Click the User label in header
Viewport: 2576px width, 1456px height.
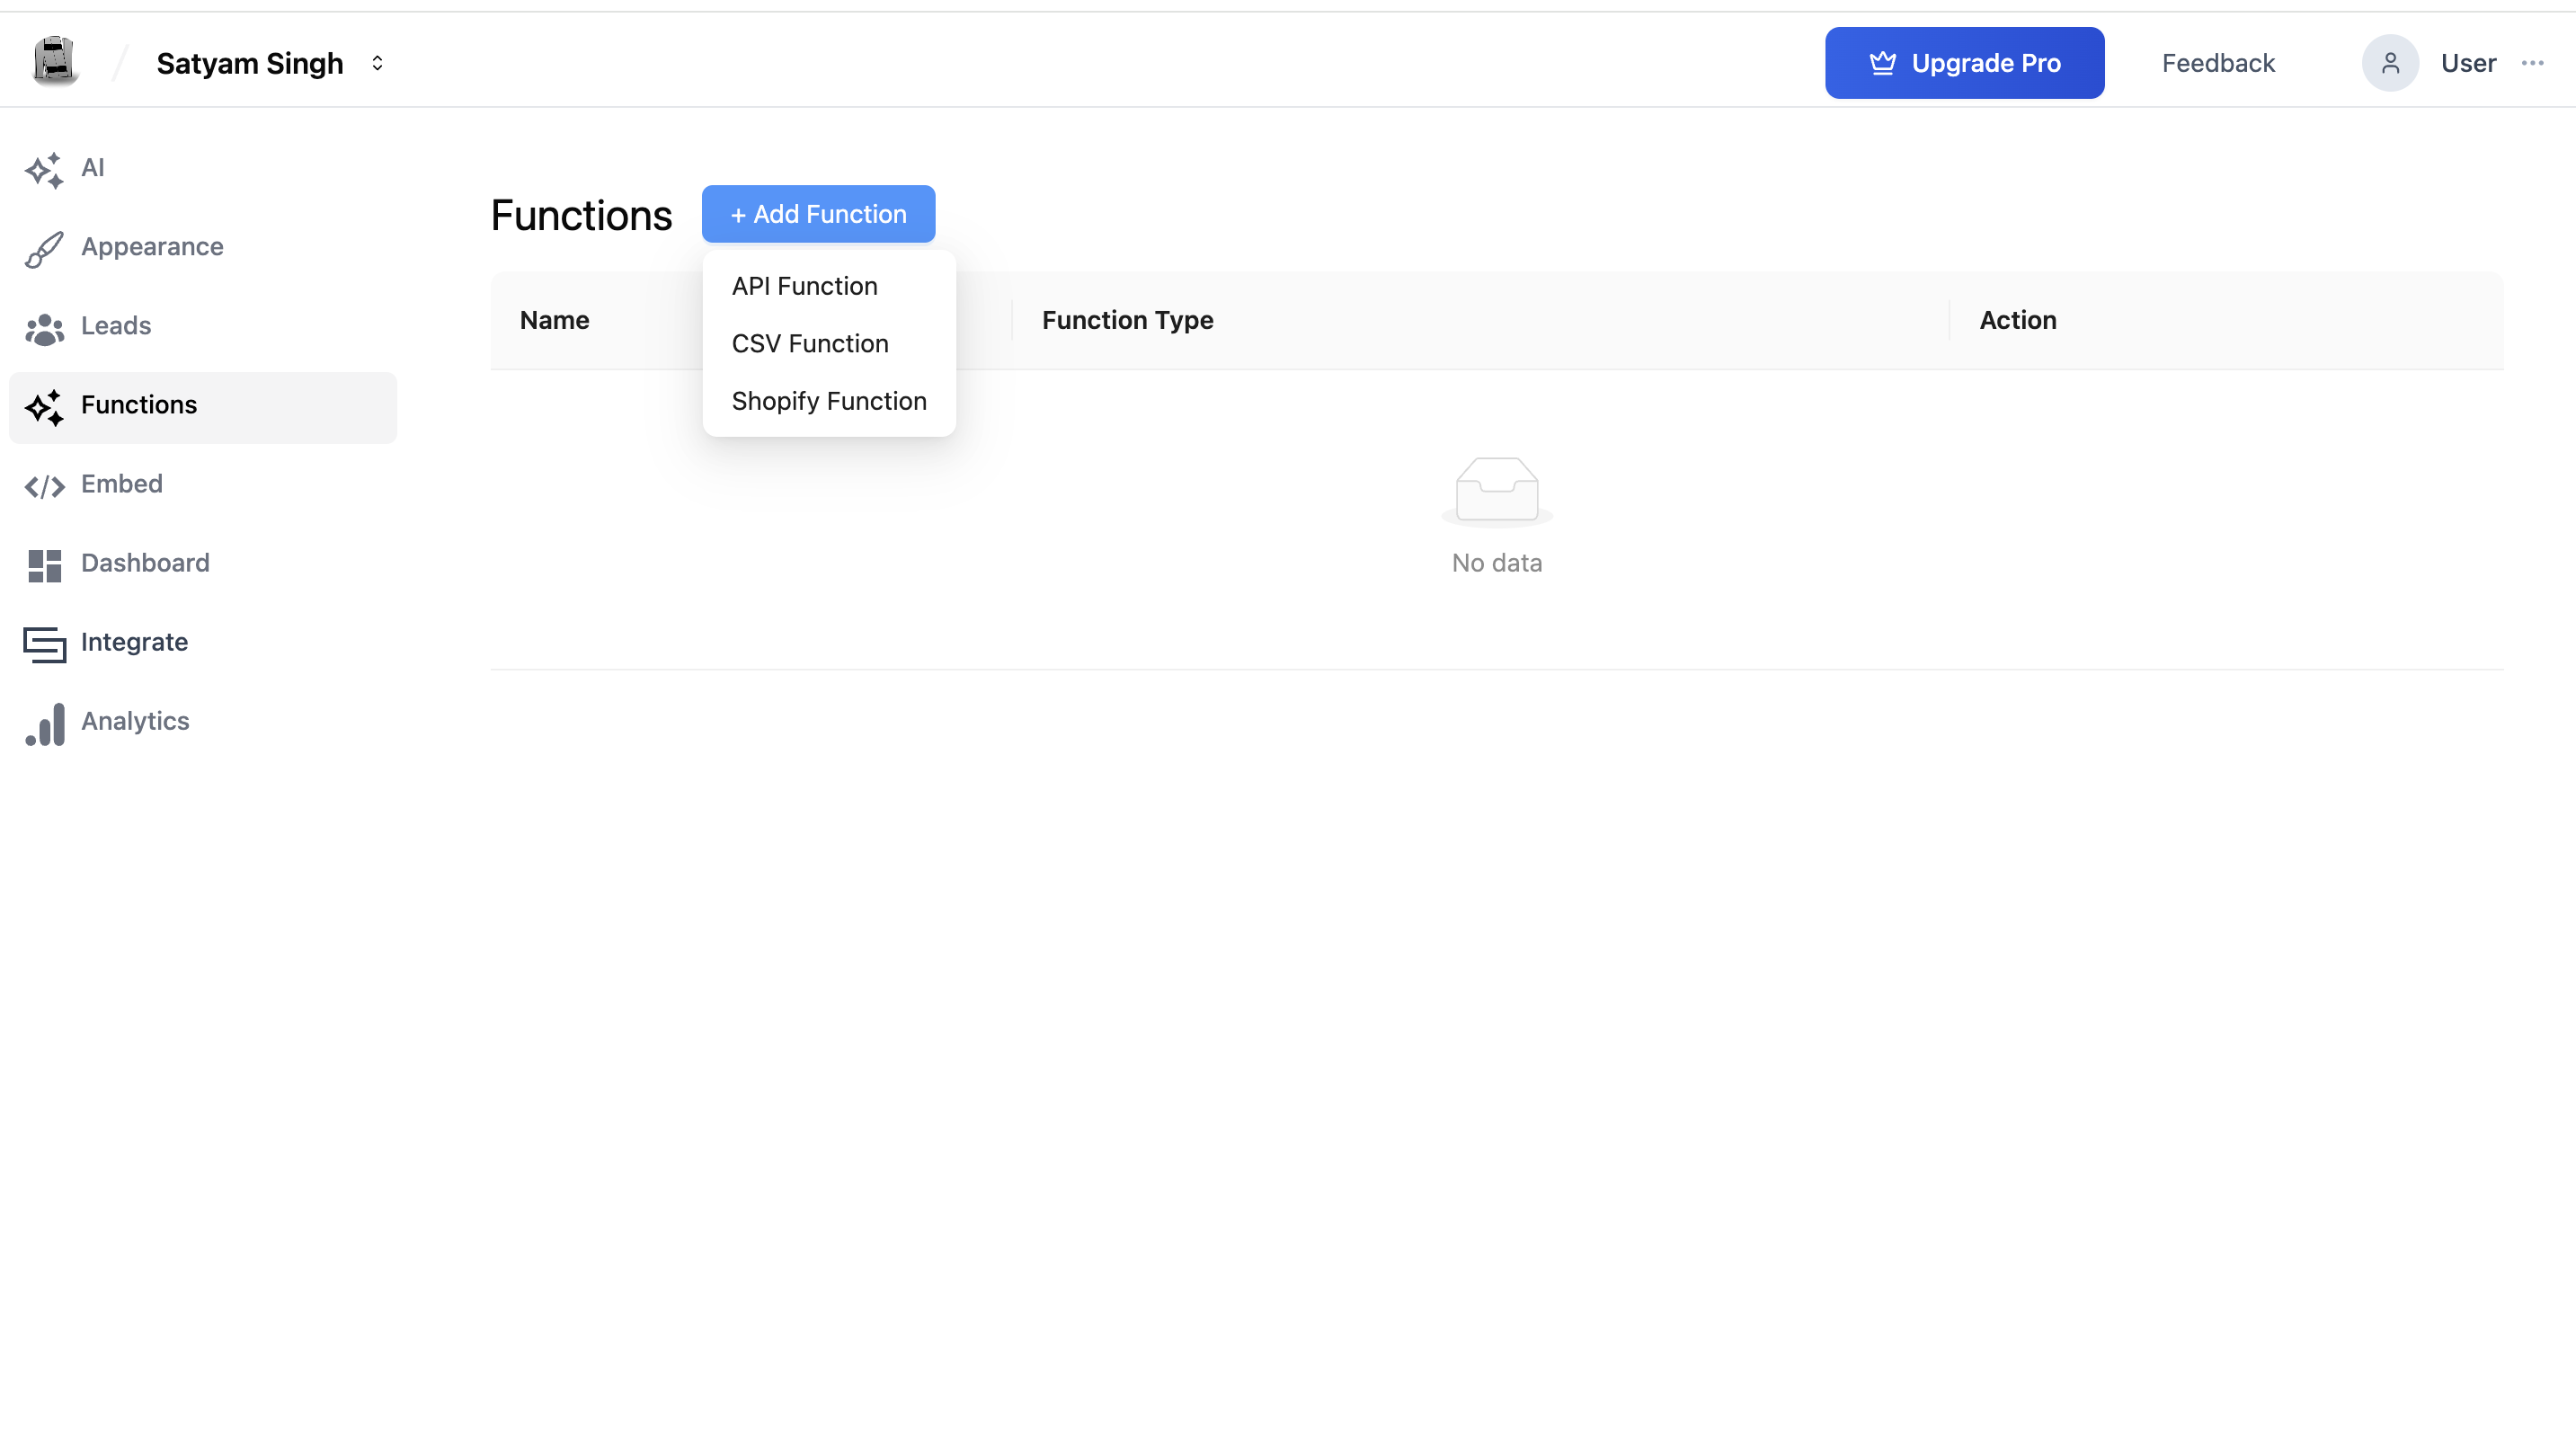coord(2468,63)
